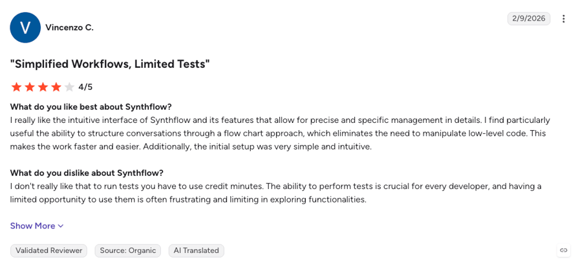Click the first orange rating star
The image size is (578, 264).
coord(16,87)
